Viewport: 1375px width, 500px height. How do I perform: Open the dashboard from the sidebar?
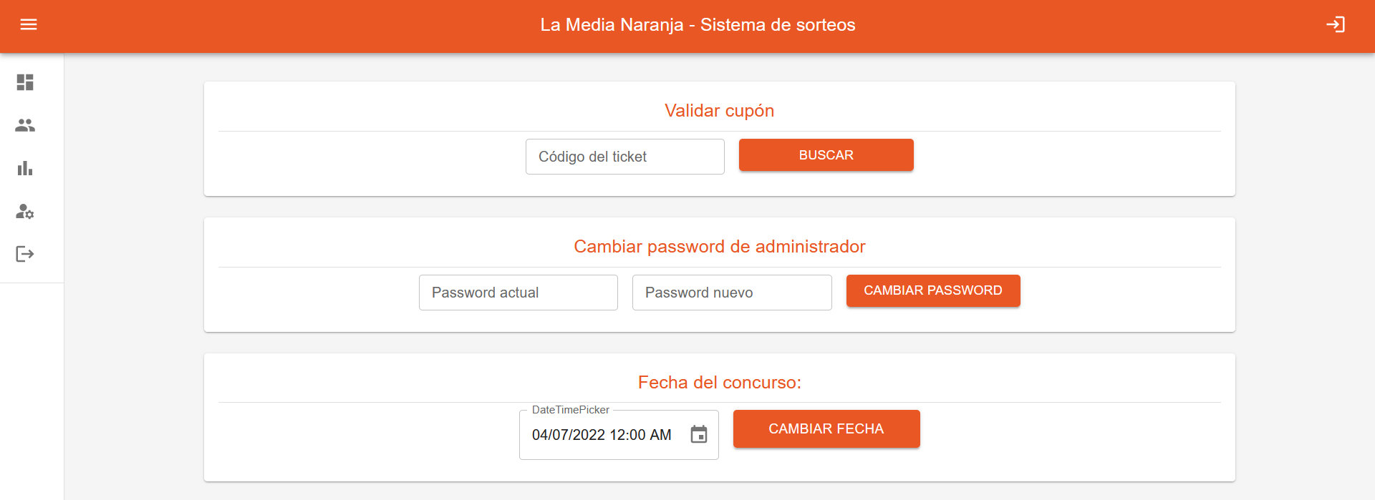click(x=25, y=82)
